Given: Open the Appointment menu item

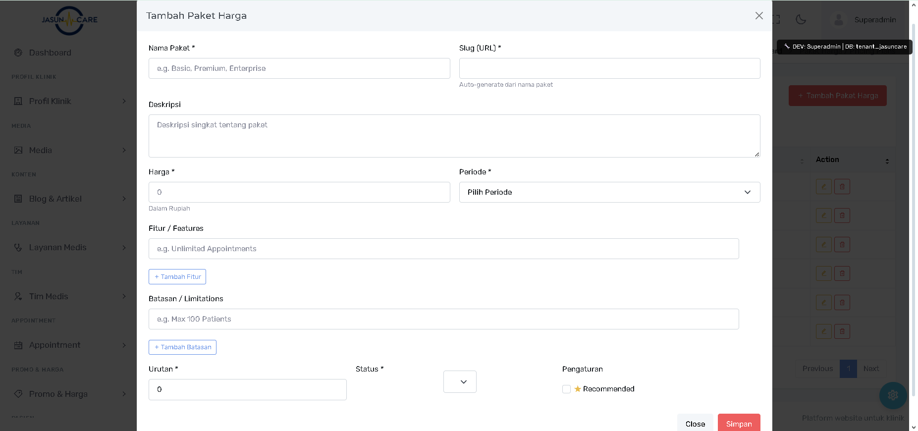Looking at the screenshot, I should click(x=54, y=345).
